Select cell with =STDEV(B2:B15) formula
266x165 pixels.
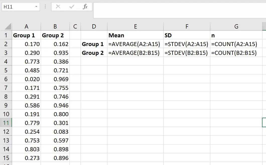pyautogui.click(x=187, y=53)
